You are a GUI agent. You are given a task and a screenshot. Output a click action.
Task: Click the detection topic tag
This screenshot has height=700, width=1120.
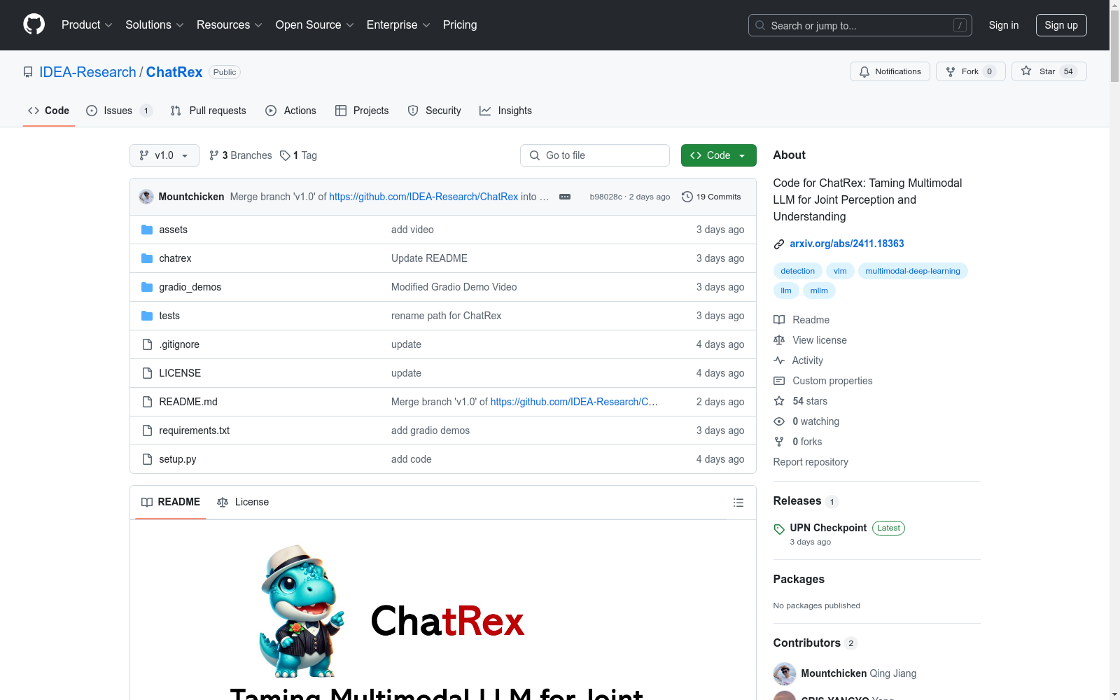(x=797, y=271)
